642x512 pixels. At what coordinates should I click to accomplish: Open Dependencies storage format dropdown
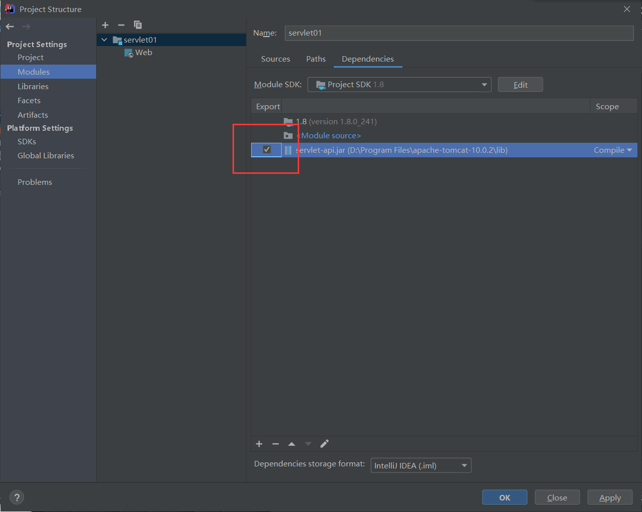(x=421, y=465)
